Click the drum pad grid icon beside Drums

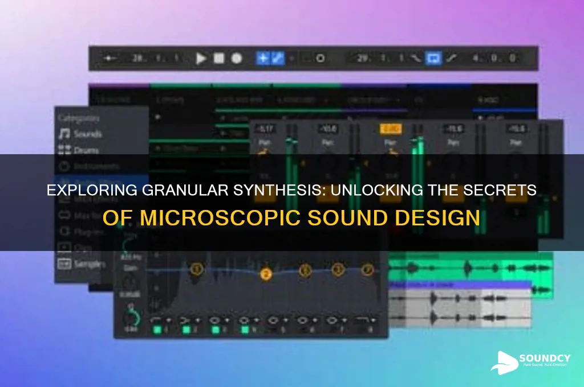64,150
